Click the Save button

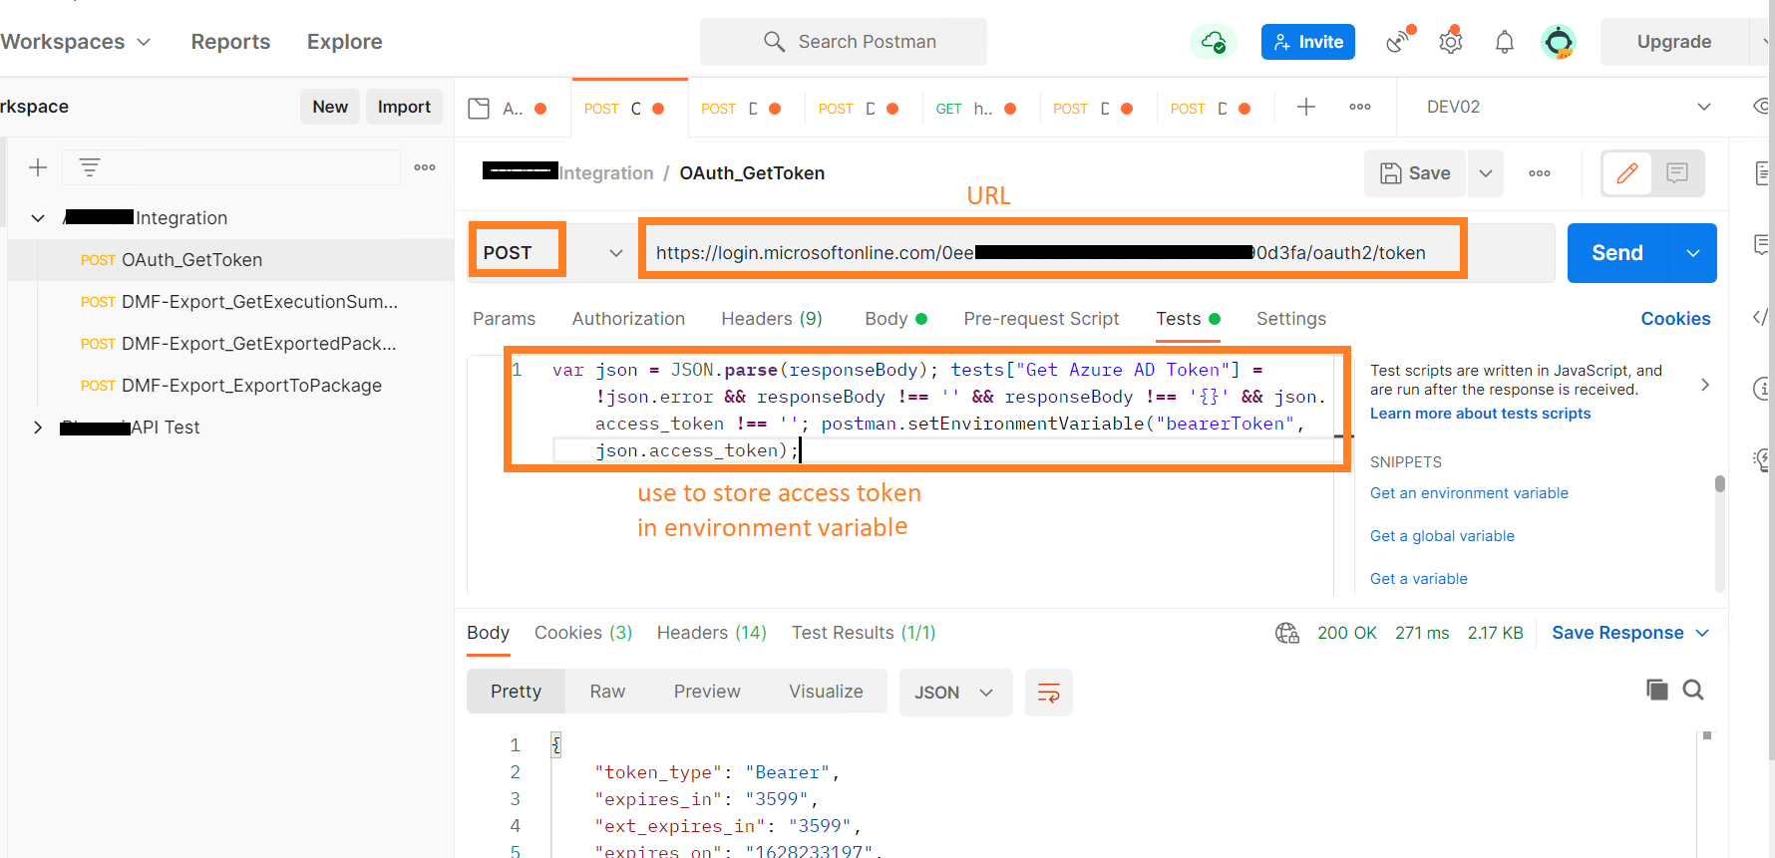point(1415,173)
